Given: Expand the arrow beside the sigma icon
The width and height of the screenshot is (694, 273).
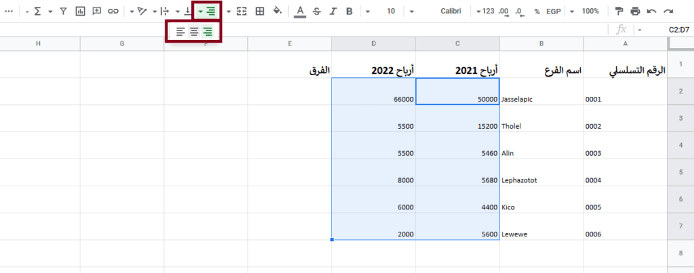Looking at the screenshot, I should coord(26,12).
